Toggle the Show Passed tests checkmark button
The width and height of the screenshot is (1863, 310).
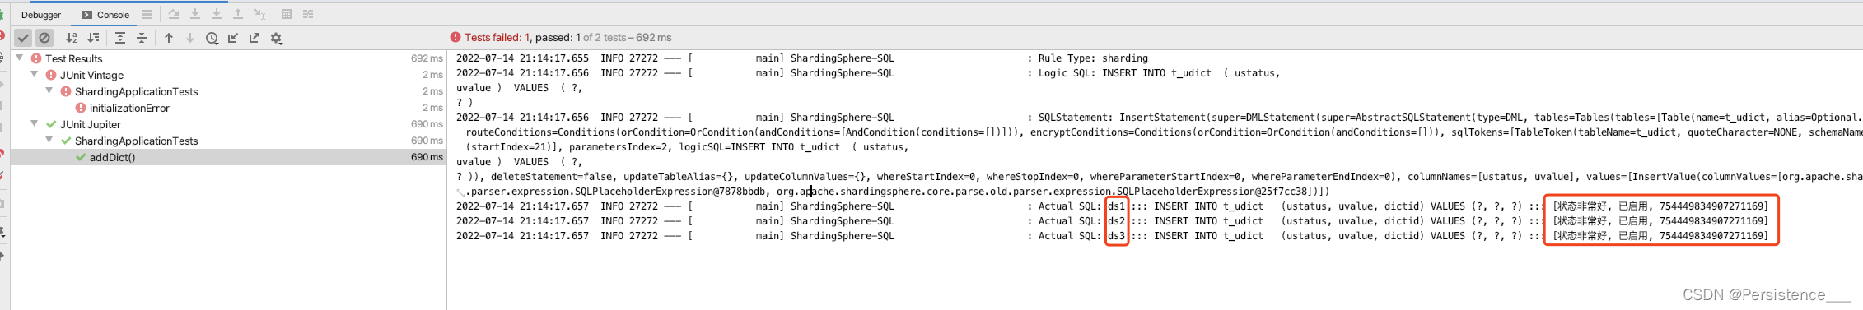tap(23, 38)
